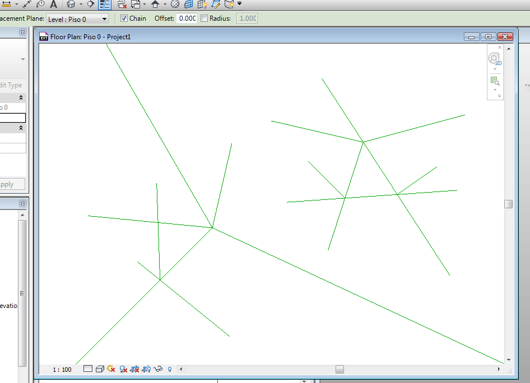Maximize the Floor Plan view window
Image resolution: width=530 pixels, height=383 pixels.
click(488, 36)
